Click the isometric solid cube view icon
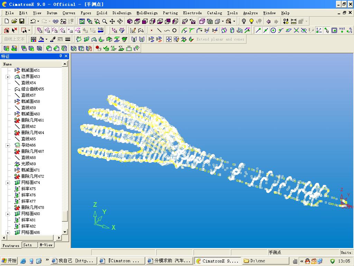Screen dimensions: 354x266 pos(130,21)
